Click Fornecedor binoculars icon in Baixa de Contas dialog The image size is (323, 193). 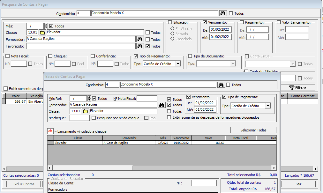162,105
